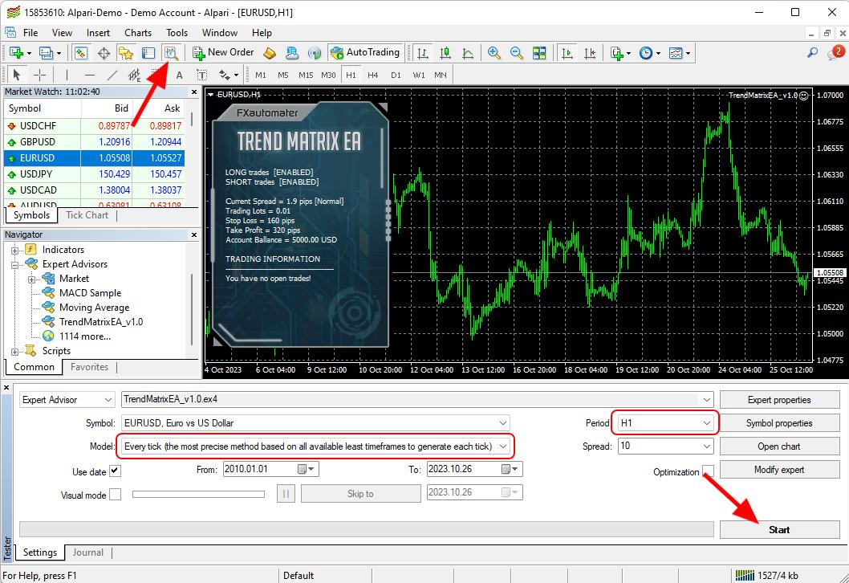This screenshot has height=583, width=849.
Task: Click the Expert properties button
Action: coord(779,400)
